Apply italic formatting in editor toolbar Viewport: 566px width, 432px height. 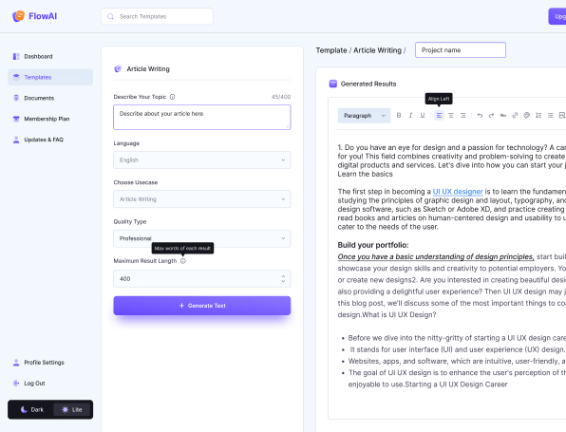click(410, 116)
